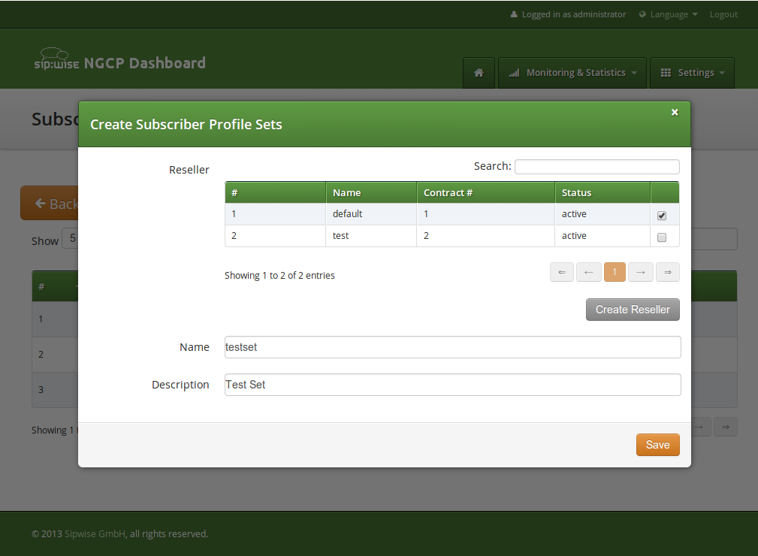The height and width of the screenshot is (556, 758).
Task: Click the user icon beside administrator status
Action: 515,14
